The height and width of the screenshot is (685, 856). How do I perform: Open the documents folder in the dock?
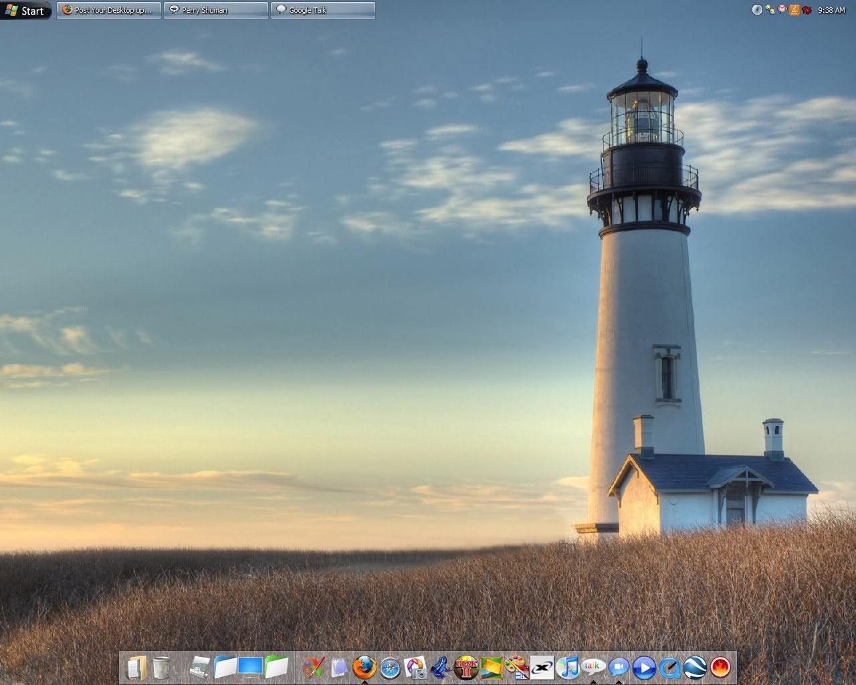tap(136, 667)
